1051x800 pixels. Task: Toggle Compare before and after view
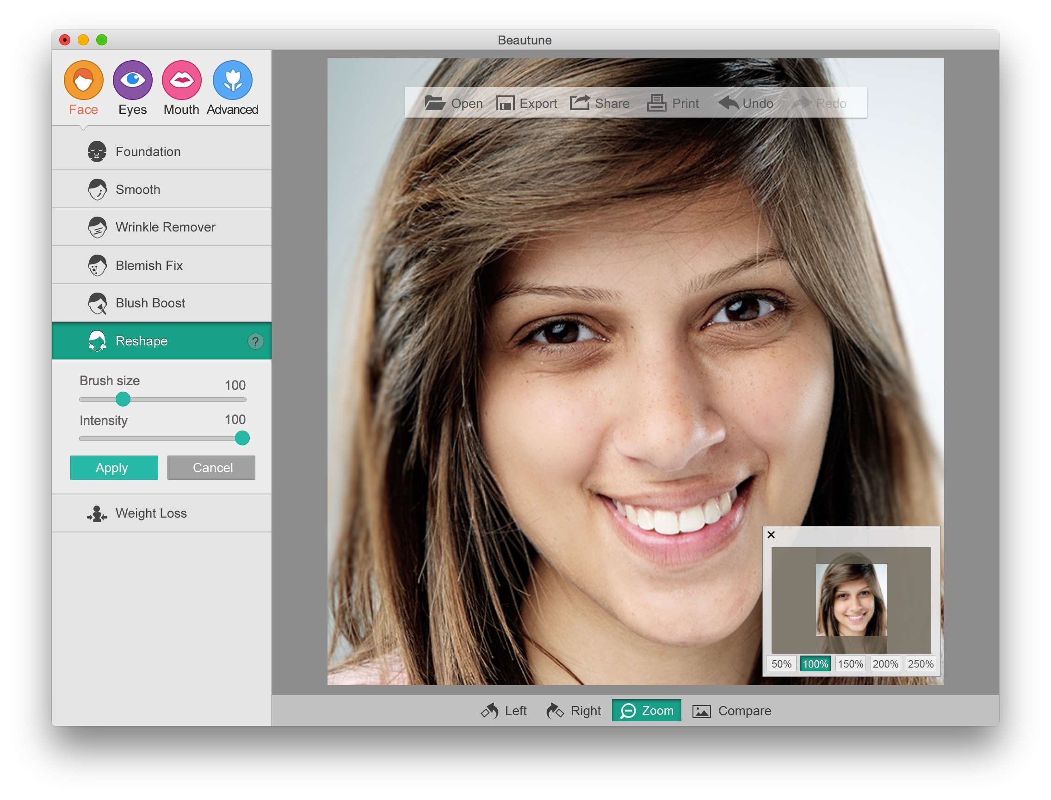pyautogui.click(x=731, y=711)
